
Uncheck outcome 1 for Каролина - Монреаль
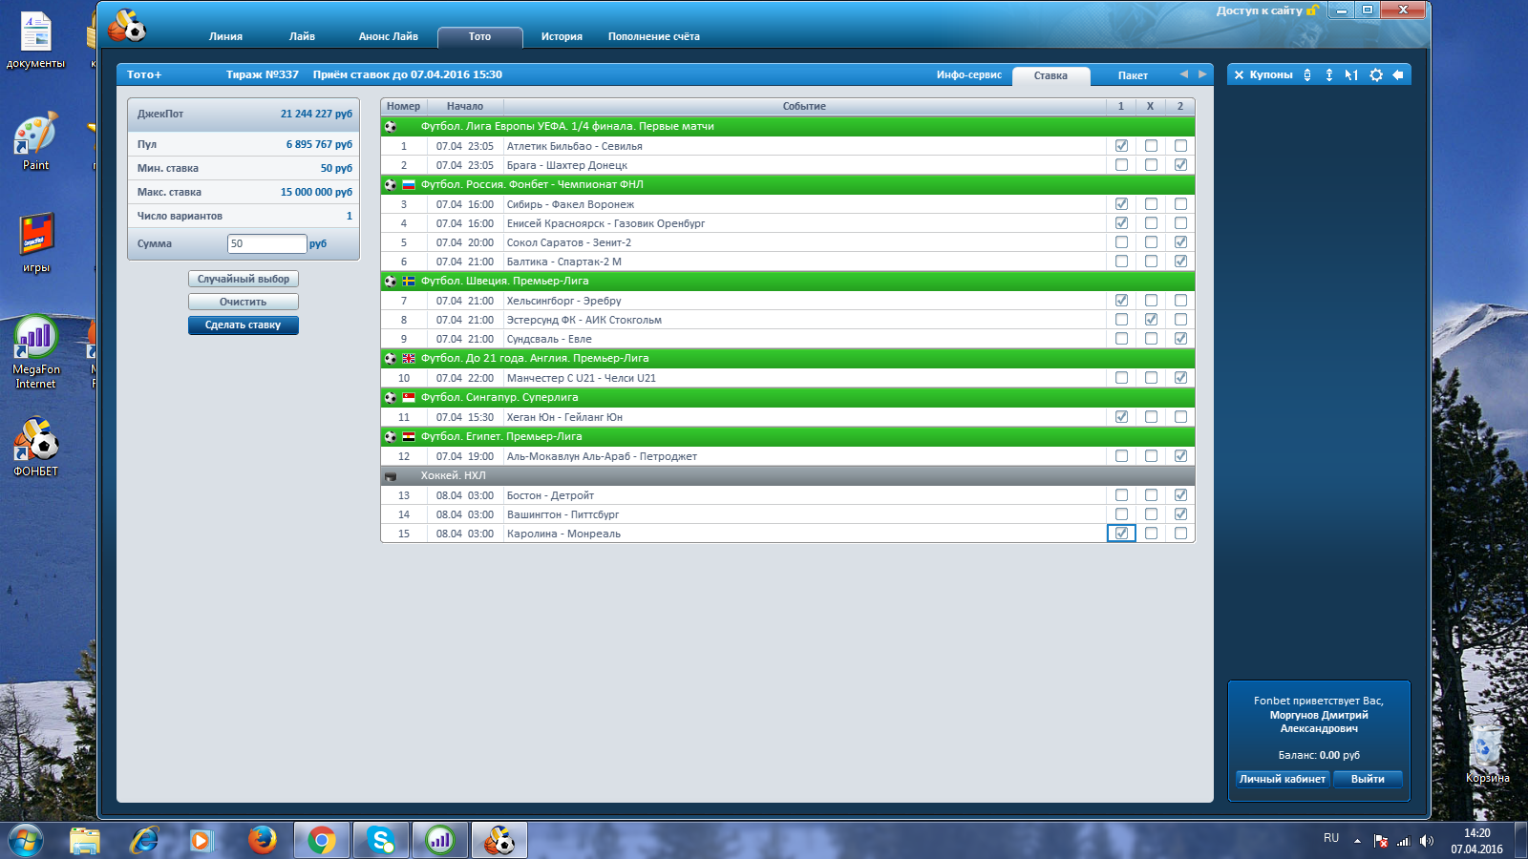click(1121, 534)
